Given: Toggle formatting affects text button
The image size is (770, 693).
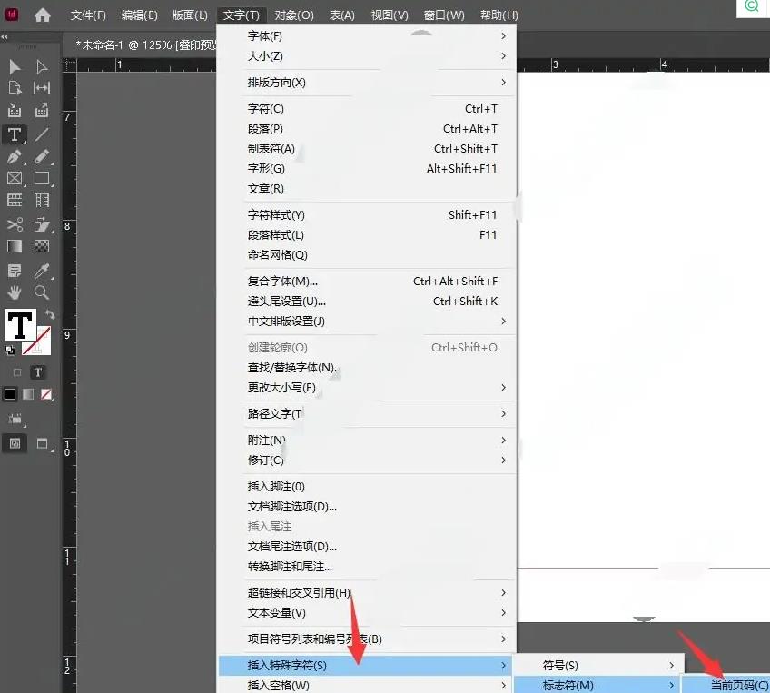Looking at the screenshot, I should click(x=38, y=372).
